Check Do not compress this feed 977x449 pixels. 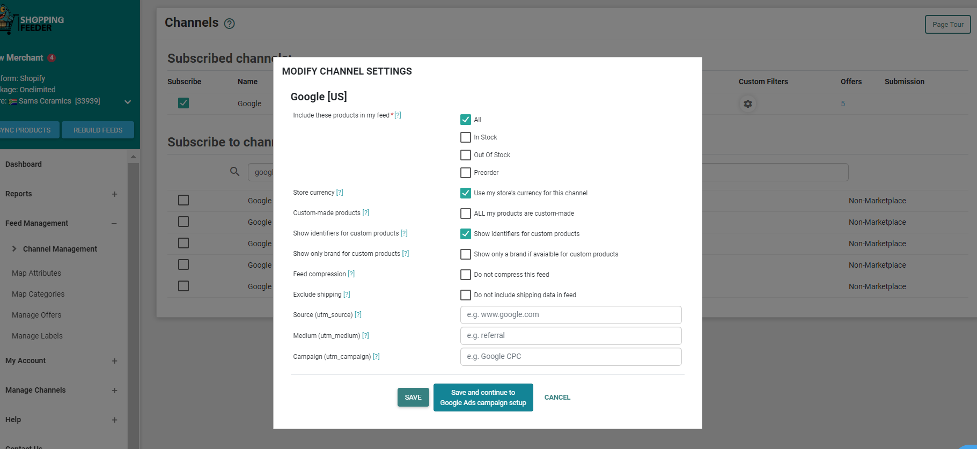(x=466, y=275)
